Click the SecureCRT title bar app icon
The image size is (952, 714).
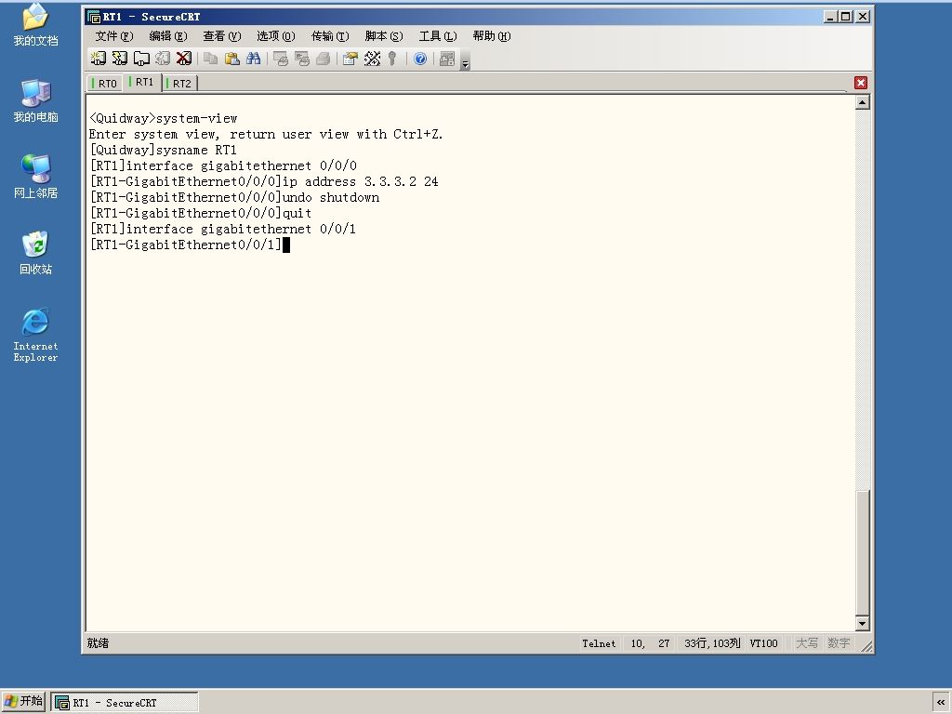pyautogui.click(x=94, y=17)
